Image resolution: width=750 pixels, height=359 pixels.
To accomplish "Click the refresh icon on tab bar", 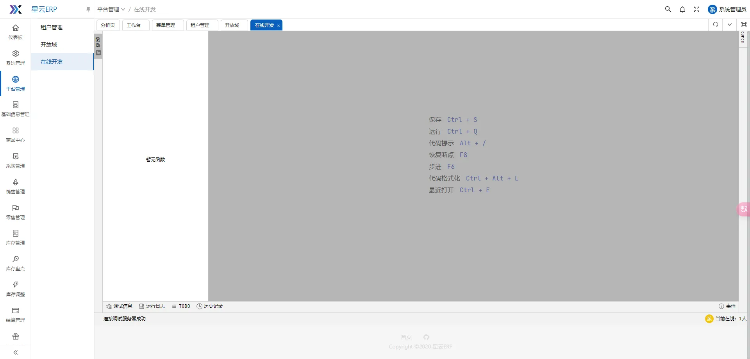I will click(x=716, y=25).
